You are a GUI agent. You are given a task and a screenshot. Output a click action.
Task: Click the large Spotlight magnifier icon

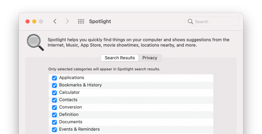pyautogui.click(x=35, y=42)
